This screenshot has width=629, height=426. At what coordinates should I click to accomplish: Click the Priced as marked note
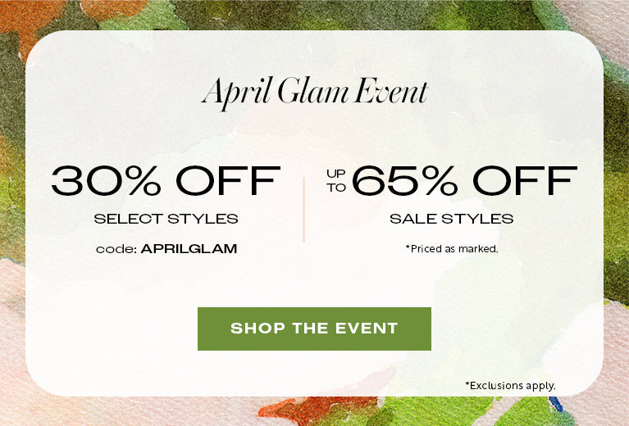click(x=451, y=248)
